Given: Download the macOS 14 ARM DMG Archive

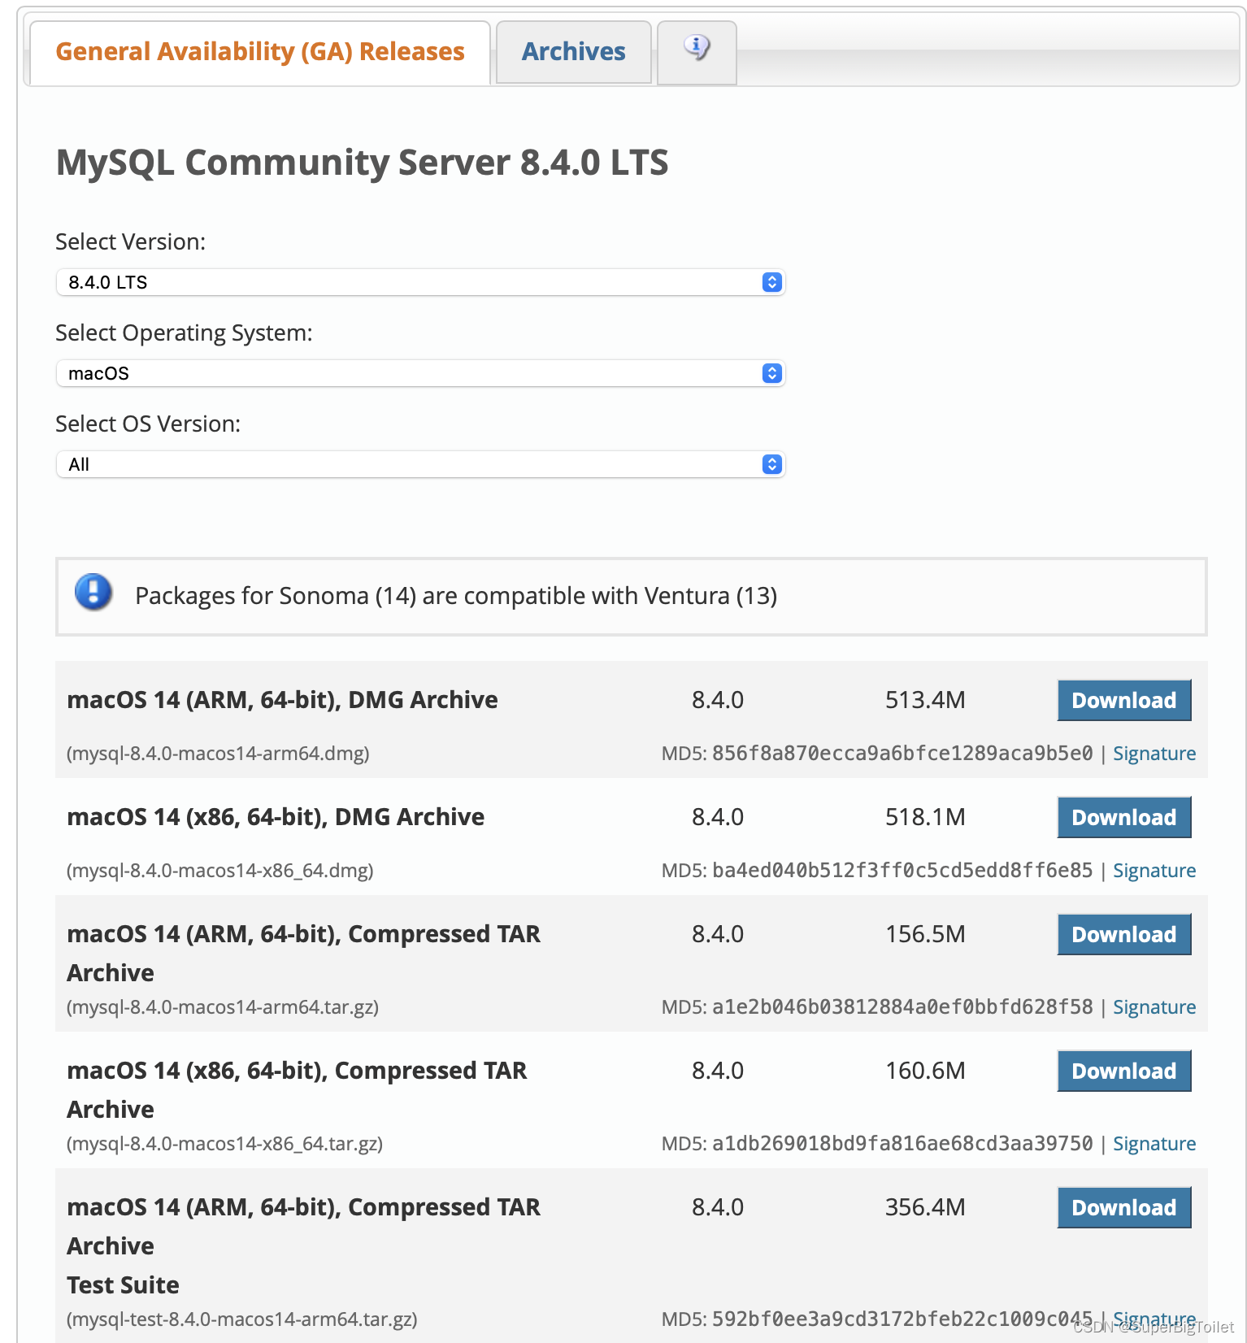Looking at the screenshot, I should tap(1124, 700).
